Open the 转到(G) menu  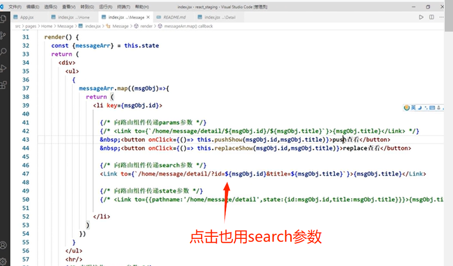pyautogui.click(x=87, y=7)
